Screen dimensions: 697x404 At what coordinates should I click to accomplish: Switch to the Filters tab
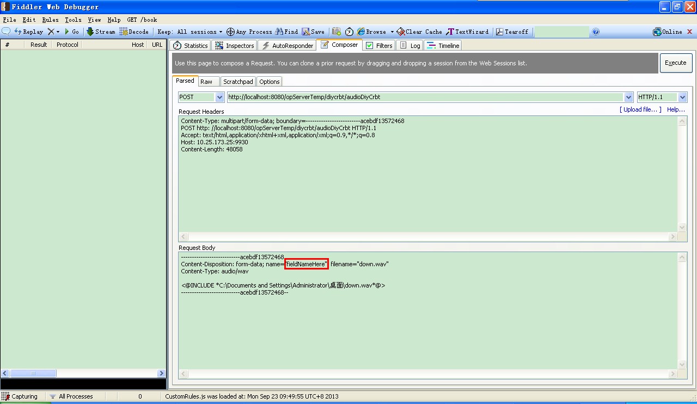[x=379, y=46]
